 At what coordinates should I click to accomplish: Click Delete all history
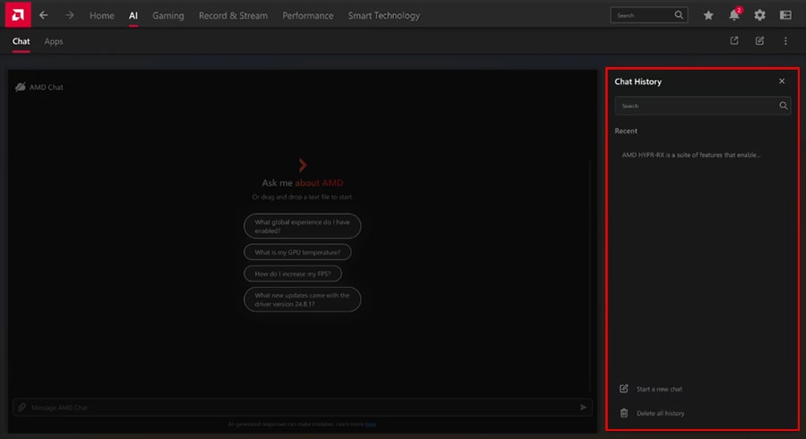(x=660, y=413)
